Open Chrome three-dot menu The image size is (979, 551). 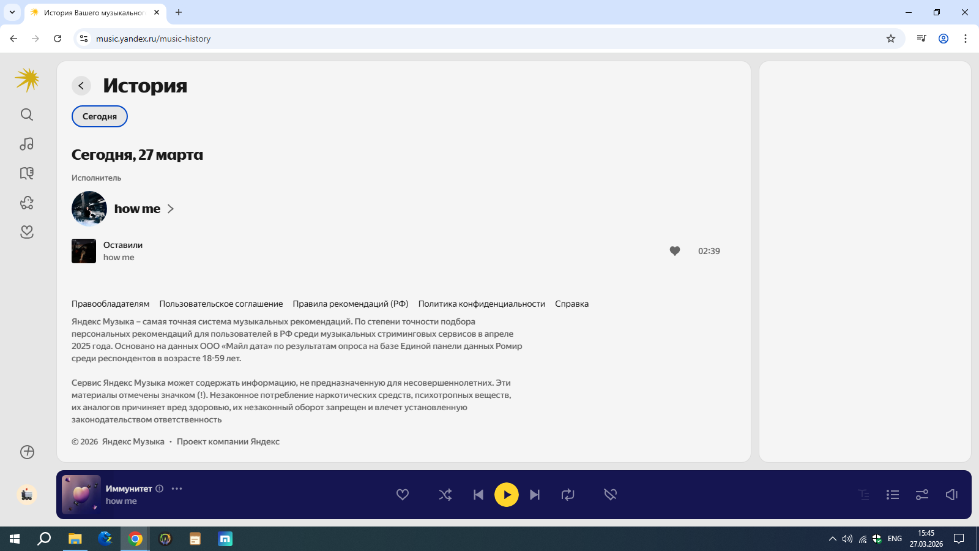pos(966,39)
